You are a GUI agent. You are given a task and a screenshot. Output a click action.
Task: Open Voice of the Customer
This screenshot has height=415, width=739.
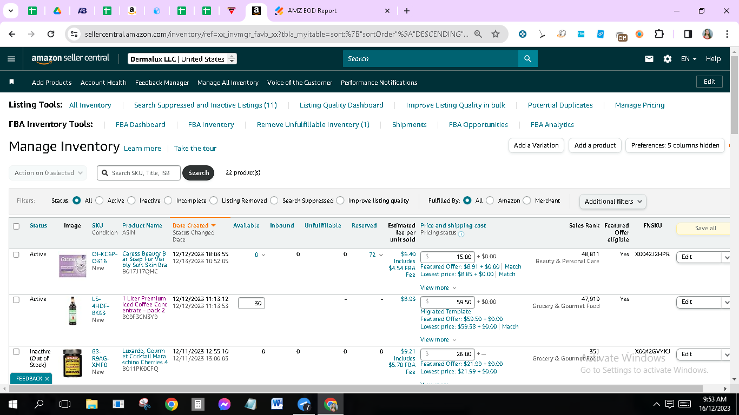(300, 83)
